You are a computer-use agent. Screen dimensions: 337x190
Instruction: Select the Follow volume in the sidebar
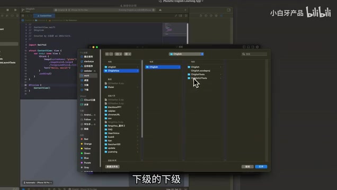pos(88,119)
